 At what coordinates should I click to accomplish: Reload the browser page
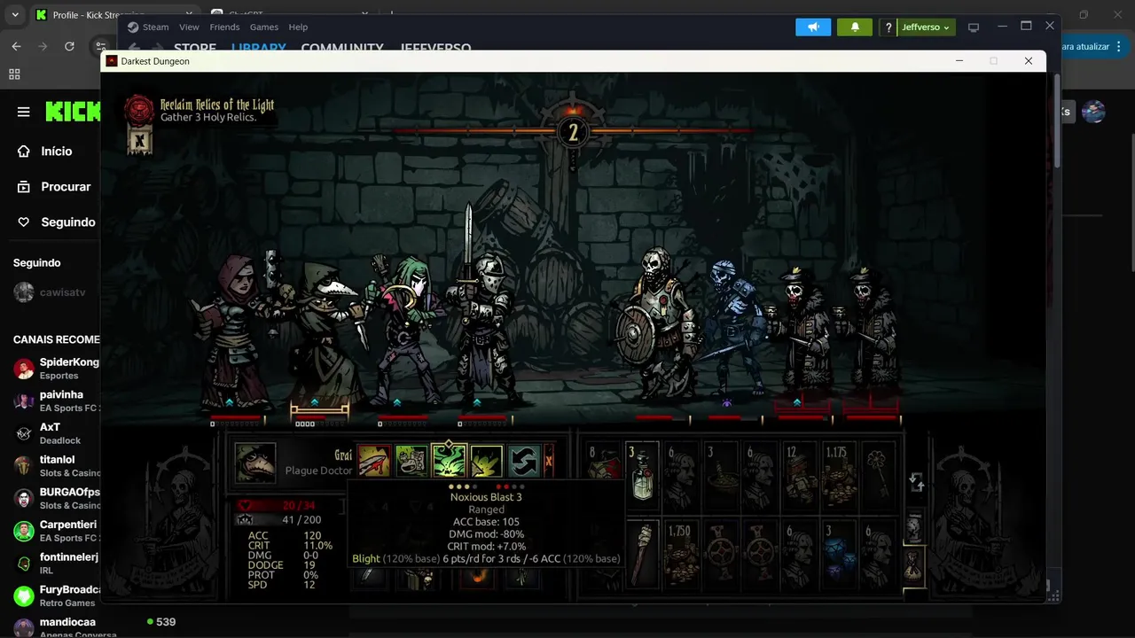coord(69,46)
